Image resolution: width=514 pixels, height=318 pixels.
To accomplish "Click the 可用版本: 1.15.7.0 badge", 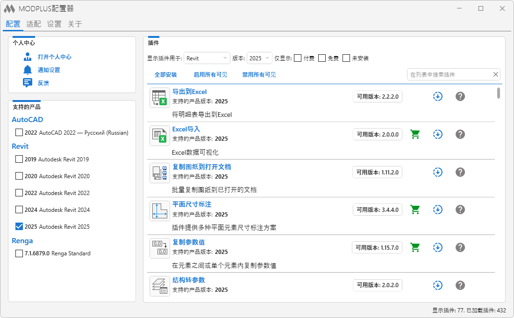I will (377, 247).
